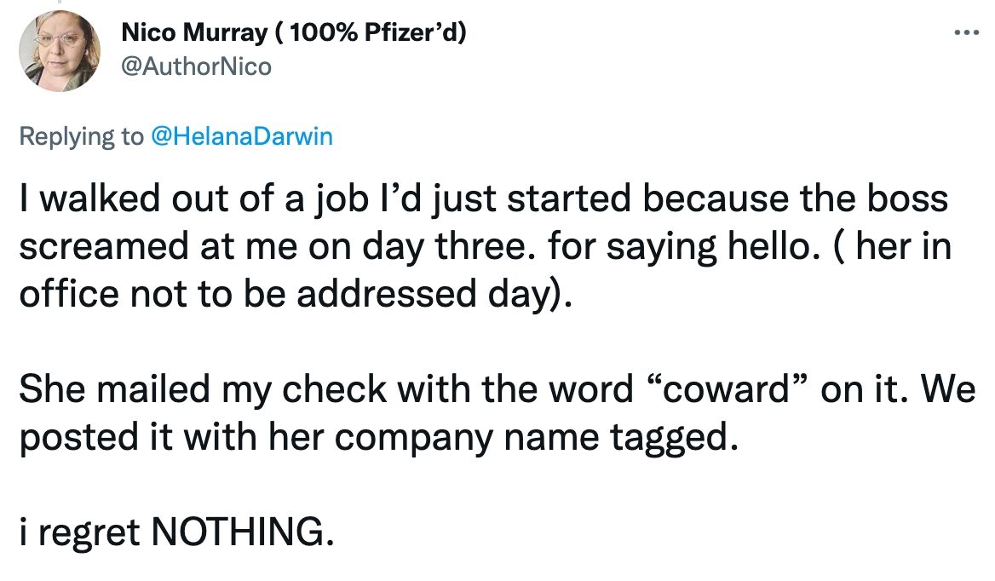Screen dimensions: 995x581
Task: Open the three-dot more options menu
Action: [x=966, y=34]
